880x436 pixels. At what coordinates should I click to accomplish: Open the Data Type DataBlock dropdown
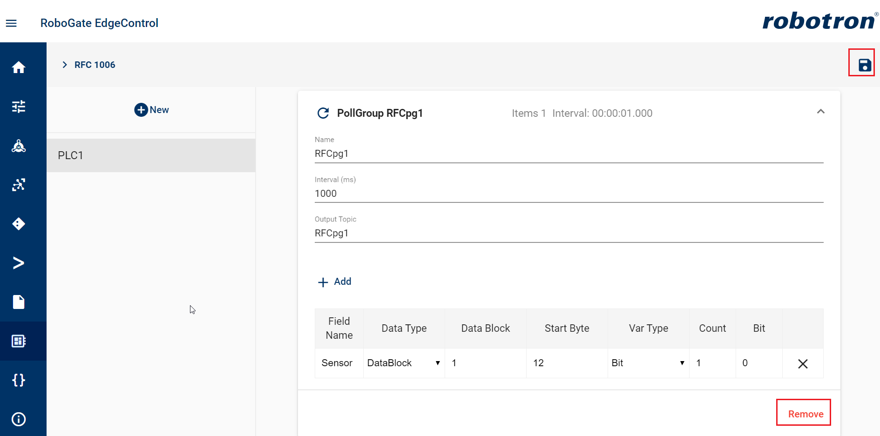click(x=403, y=363)
